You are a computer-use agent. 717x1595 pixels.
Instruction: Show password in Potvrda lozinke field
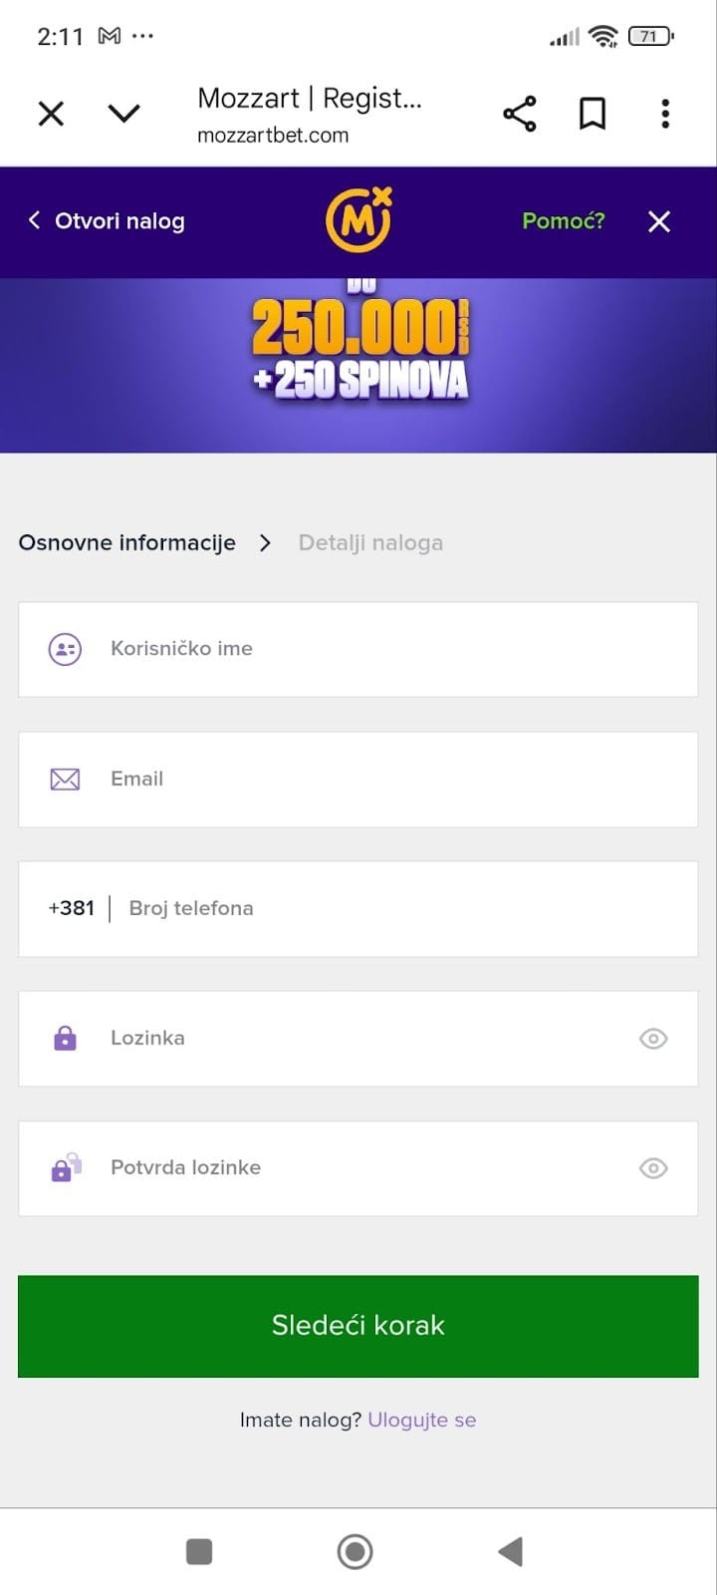[653, 1168]
